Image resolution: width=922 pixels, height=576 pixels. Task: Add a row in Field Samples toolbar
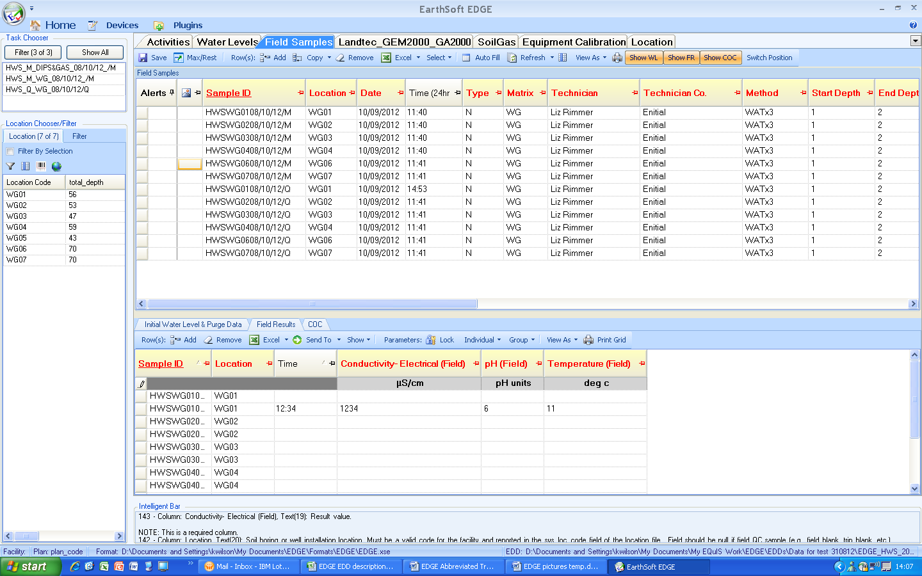(x=273, y=58)
